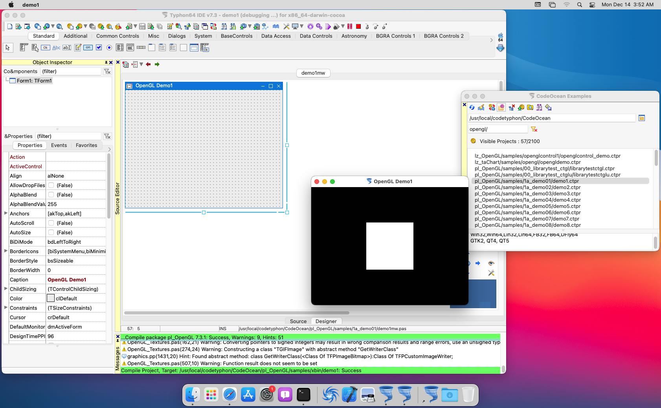Viewport: 661px width, 408px height.
Task: Select Form1: TForm1 in component tree
Action: pos(34,81)
